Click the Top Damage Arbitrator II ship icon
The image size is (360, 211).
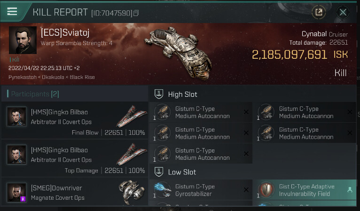coord(132,155)
